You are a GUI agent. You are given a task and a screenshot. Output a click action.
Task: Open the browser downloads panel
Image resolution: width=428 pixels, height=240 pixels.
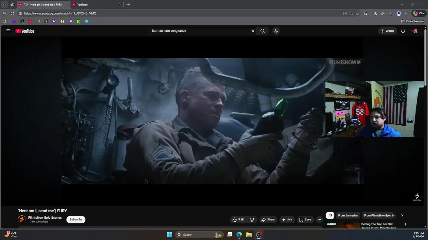click(x=391, y=13)
